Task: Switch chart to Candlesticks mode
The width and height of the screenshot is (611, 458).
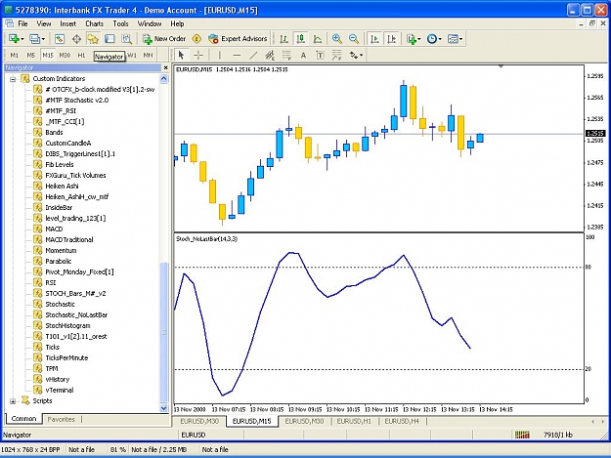Action: (301, 39)
